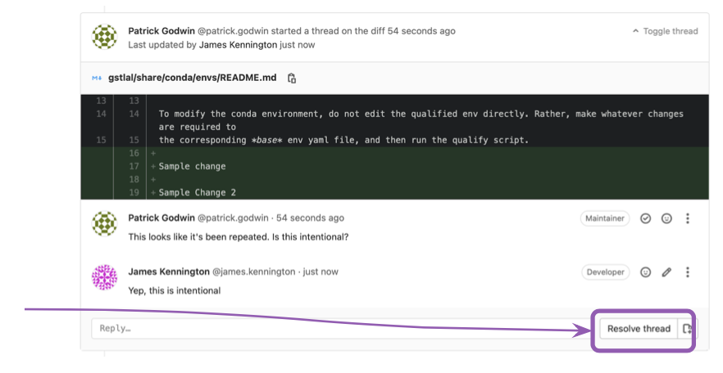The height and width of the screenshot is (373, 723).
Task: Click the Resolve thread button
Action: 639,329
